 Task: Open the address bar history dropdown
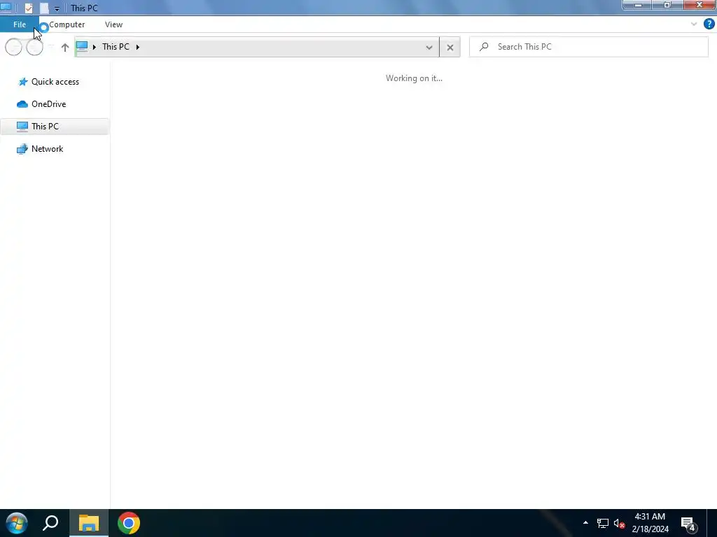click(429, 47)
